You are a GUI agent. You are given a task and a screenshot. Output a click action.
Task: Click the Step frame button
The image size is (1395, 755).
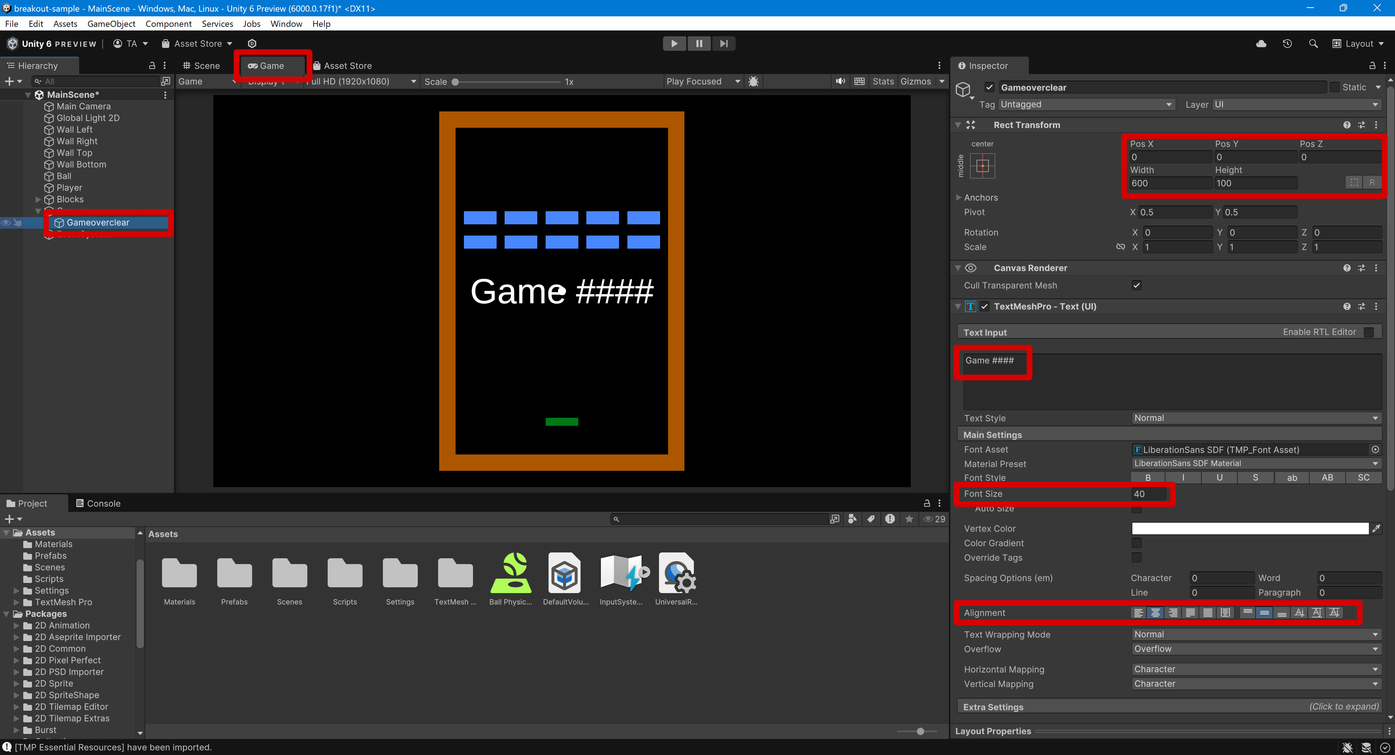tap(724, 43)
